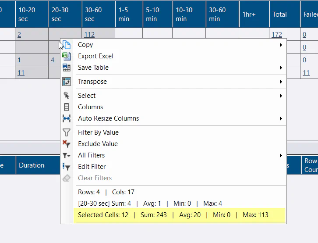Open the Save Table menu entry
This screenshot has width=318, height=243.
coord(173,68)
